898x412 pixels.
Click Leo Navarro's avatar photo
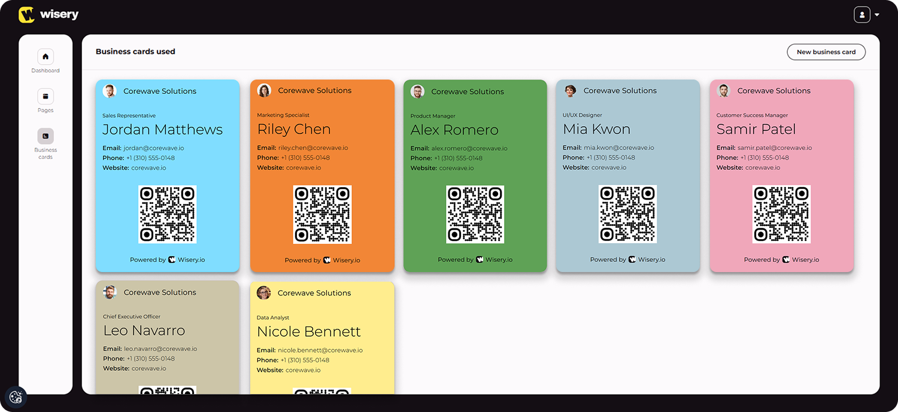click(x=110, y=292)
